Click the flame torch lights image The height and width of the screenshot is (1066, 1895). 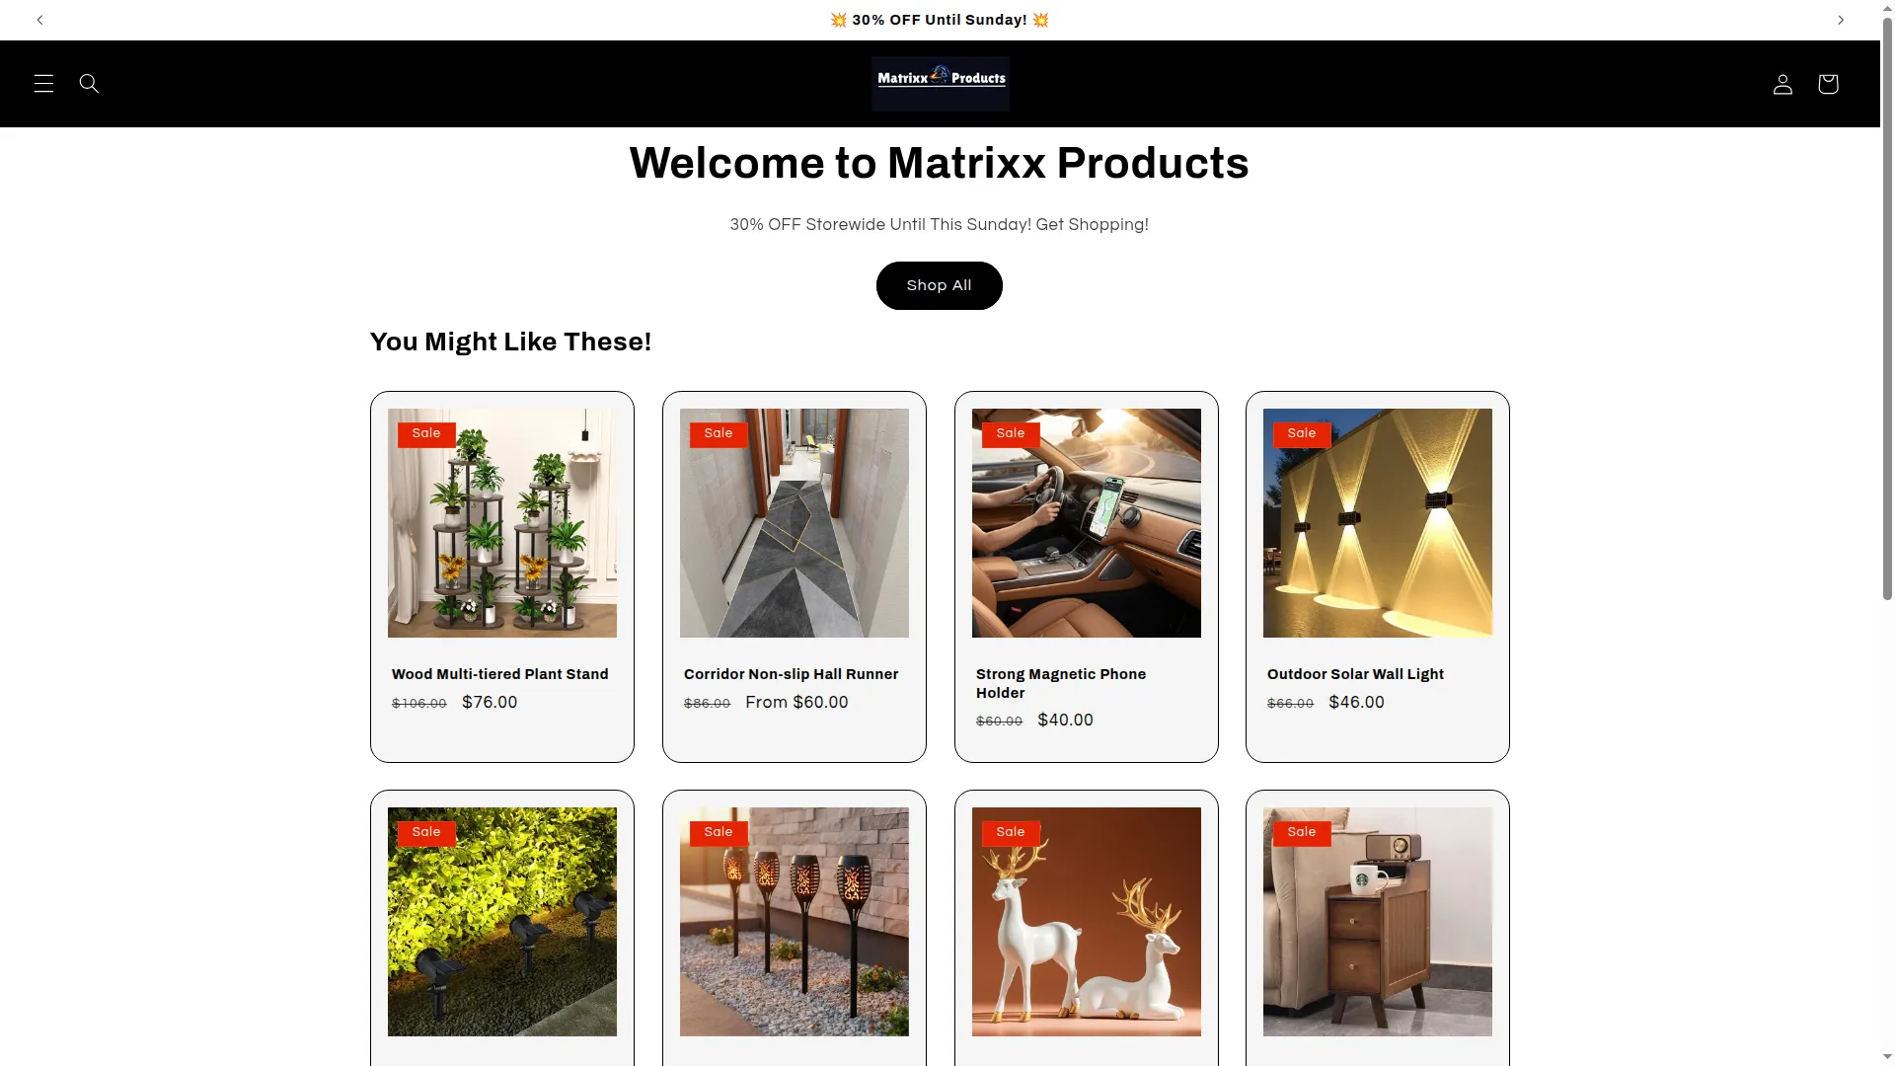795,922
